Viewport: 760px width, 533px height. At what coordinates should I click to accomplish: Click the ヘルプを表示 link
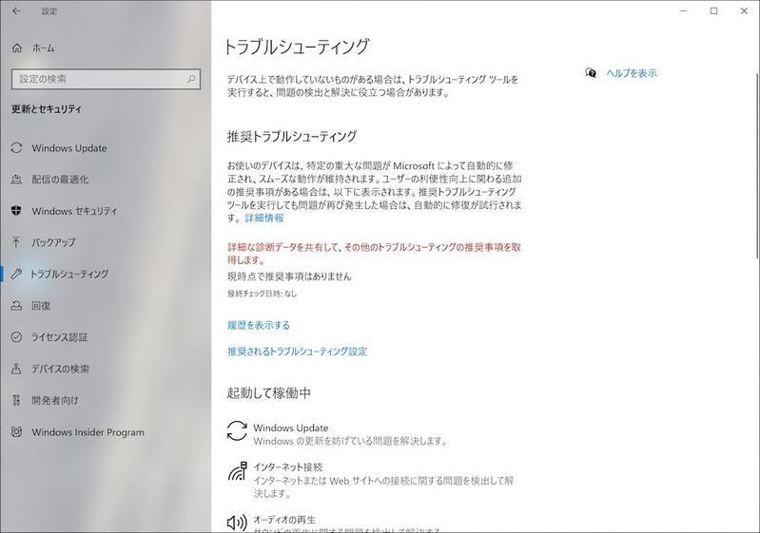click(632, 73)
